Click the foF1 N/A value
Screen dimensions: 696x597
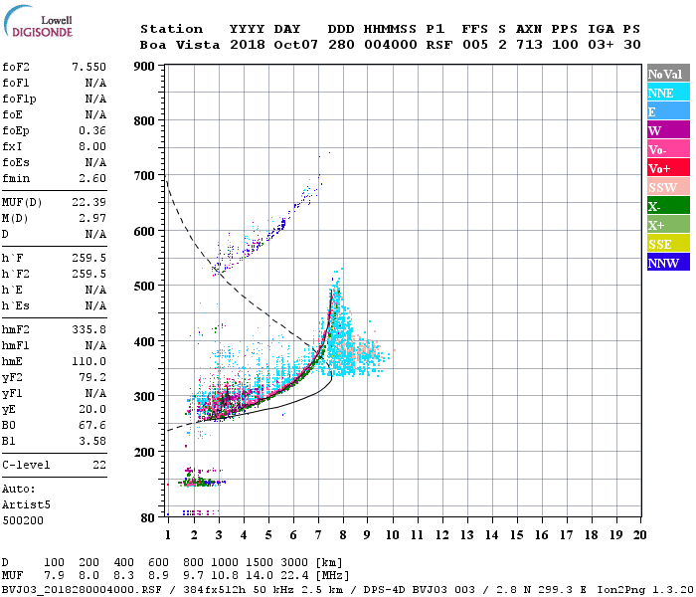point(95,83)
